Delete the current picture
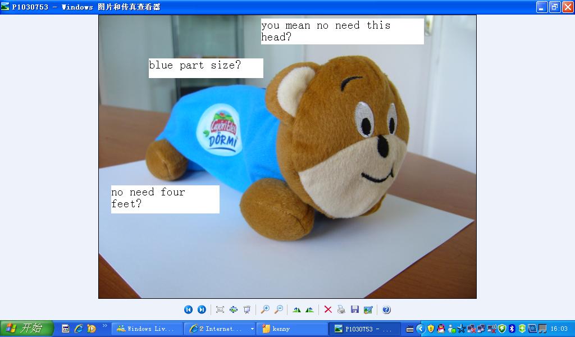The image size is (575, 337). (x=328, y=309)
